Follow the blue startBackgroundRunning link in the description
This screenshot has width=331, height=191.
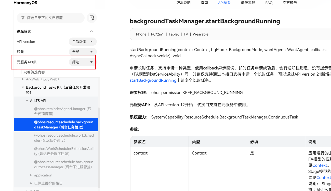153,80
